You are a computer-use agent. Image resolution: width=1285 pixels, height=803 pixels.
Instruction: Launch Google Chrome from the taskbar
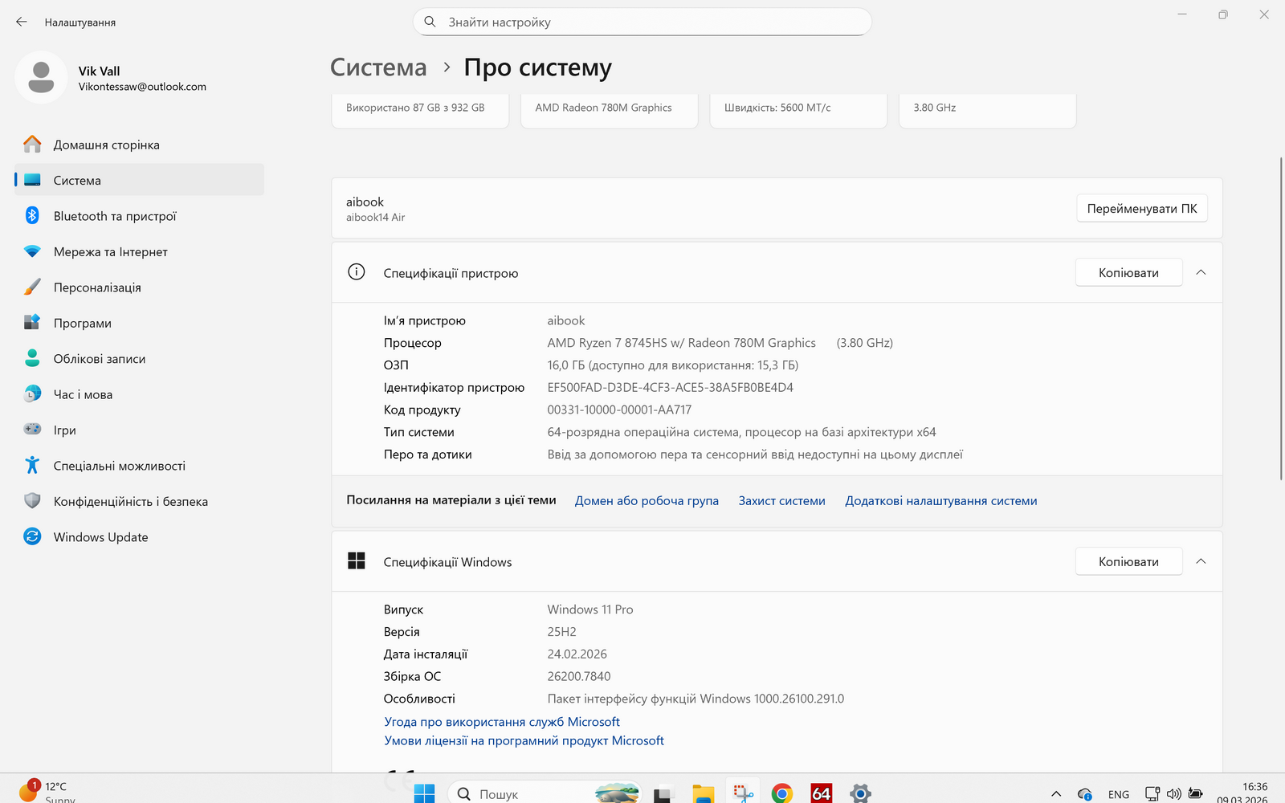click(781, 793)
